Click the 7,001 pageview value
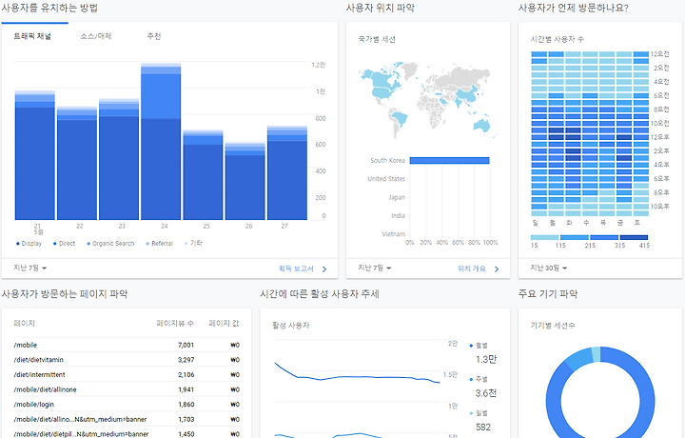Screen dimensions: 685x438 pos(186,345)
